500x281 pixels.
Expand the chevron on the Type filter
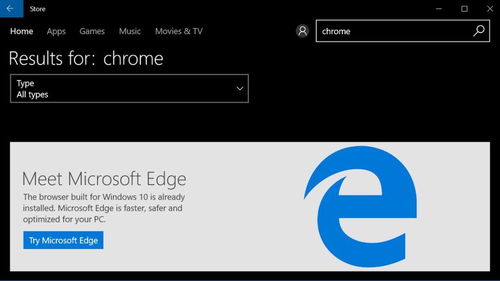tap(240, 88)
